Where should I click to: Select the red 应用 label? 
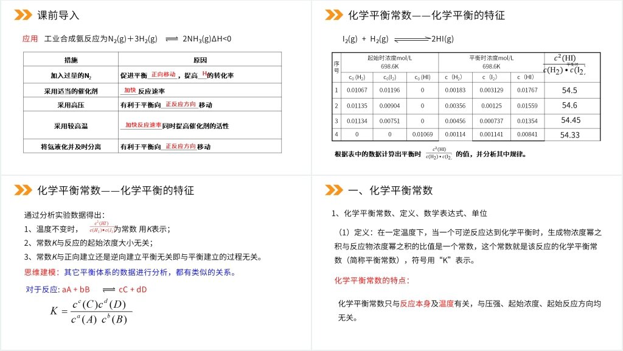(x=30, y=39)
